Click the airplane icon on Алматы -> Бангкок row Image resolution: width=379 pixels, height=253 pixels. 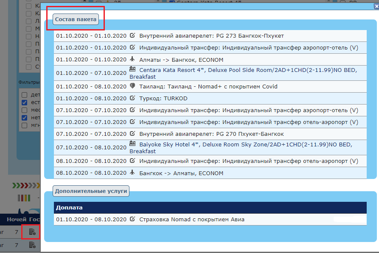click(x=132, y=60)
